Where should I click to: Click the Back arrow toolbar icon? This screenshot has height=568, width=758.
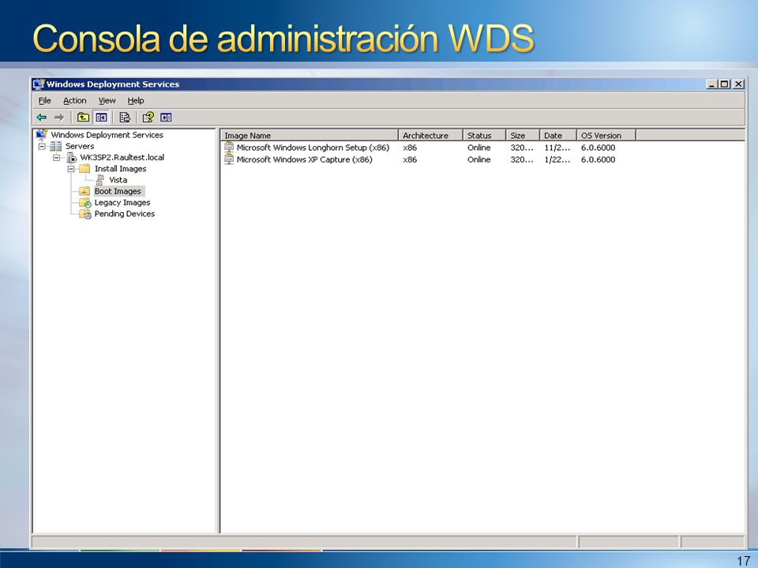(42, 118)
